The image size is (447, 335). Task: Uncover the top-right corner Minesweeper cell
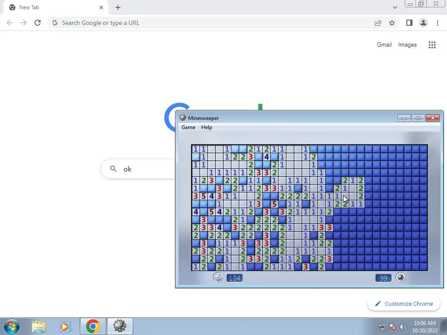[x=423, y=149]
